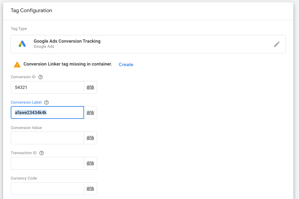Open the Transaction ID help icon
This screenshot has width=299, height=199.
41,153
